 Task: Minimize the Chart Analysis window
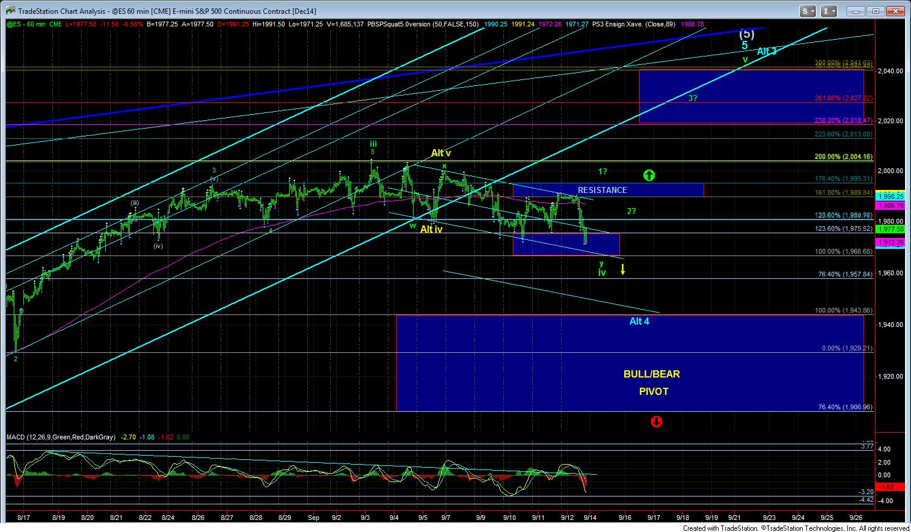[856, 11]
